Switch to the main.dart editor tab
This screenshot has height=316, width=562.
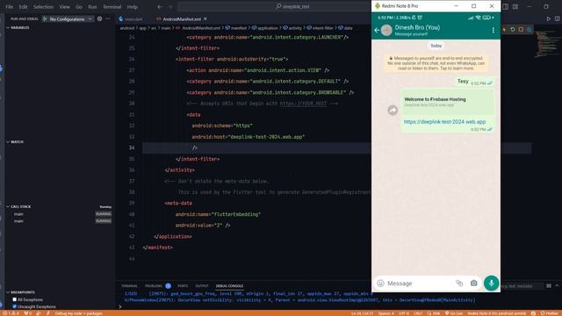pos(131,19)
